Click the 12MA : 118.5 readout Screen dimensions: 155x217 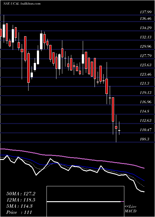click(x=21, y=200)
